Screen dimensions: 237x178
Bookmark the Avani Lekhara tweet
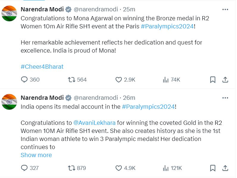point(213,168)
